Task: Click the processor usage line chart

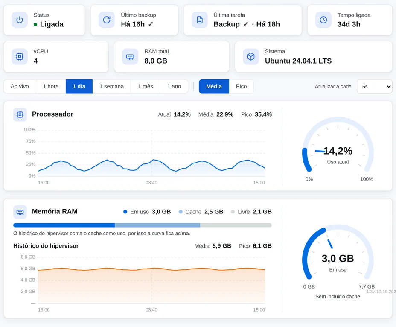Action: pos(151,153)
